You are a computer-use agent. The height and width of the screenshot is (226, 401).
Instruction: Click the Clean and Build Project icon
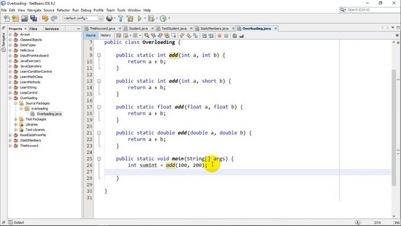[130, 18]
